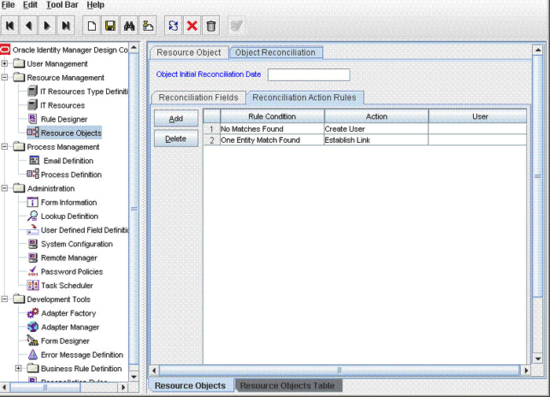Click the System Configuration computer icon
550x397 pixels.
coord(33,243)
